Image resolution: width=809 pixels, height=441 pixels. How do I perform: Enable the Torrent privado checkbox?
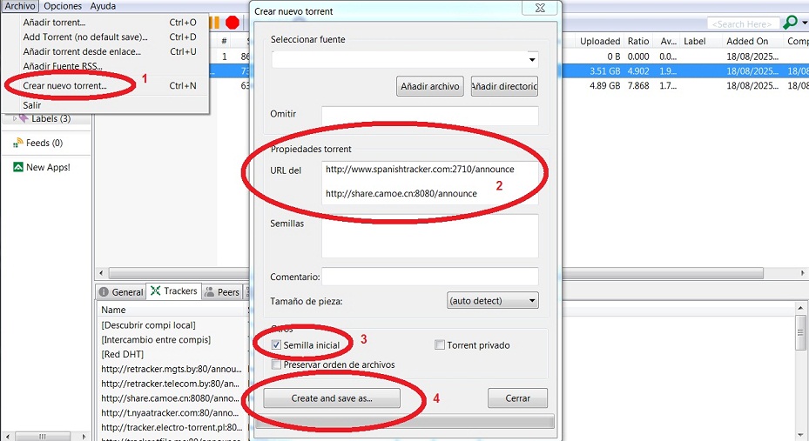pyautogui.click(x=440, y=345)
